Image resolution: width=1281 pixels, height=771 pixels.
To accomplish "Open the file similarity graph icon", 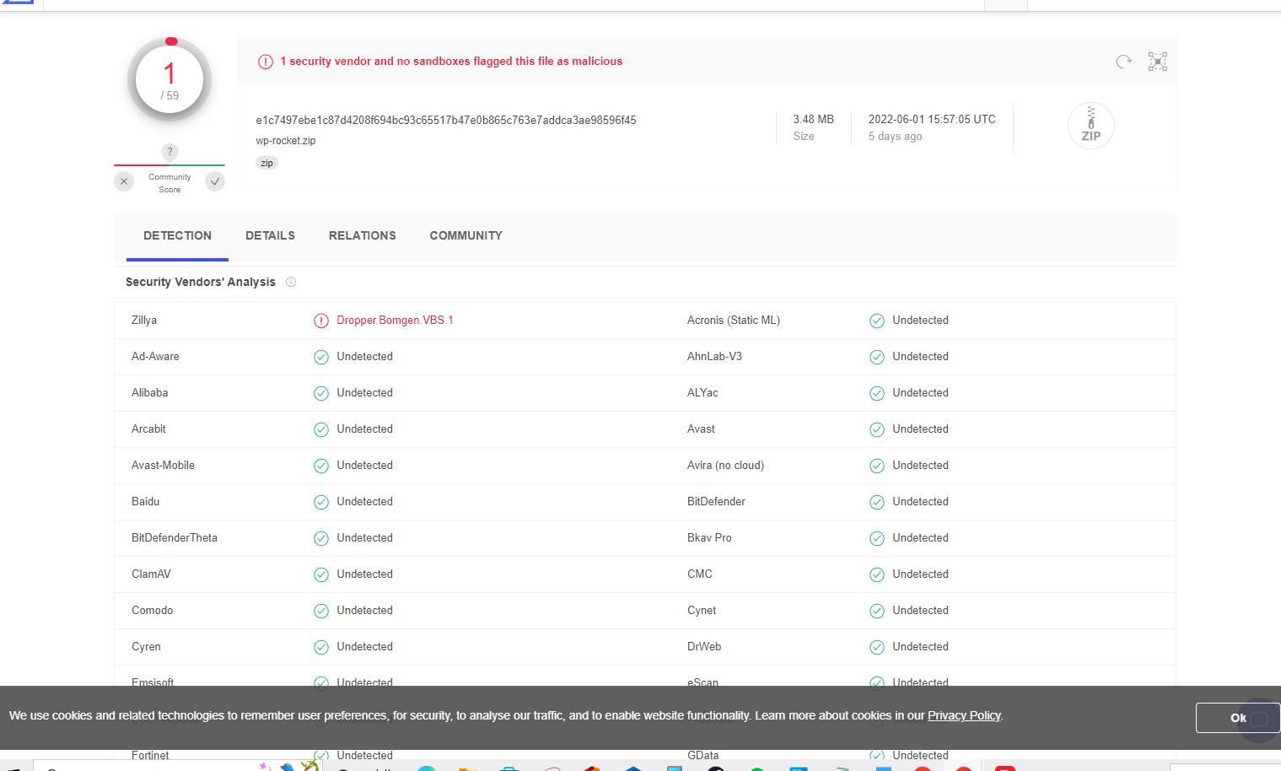I will click(1158, 62).
